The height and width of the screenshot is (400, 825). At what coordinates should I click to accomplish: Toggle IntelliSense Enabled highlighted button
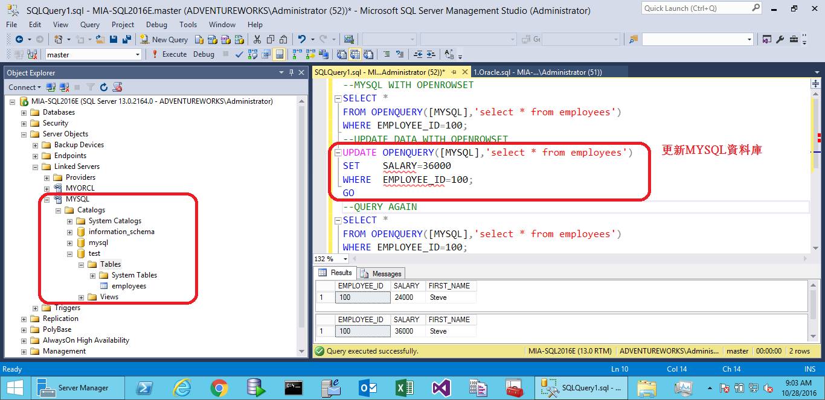[279, 54]
